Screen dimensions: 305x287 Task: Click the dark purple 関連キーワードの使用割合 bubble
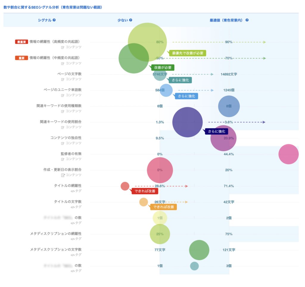(x=187, y=122)
